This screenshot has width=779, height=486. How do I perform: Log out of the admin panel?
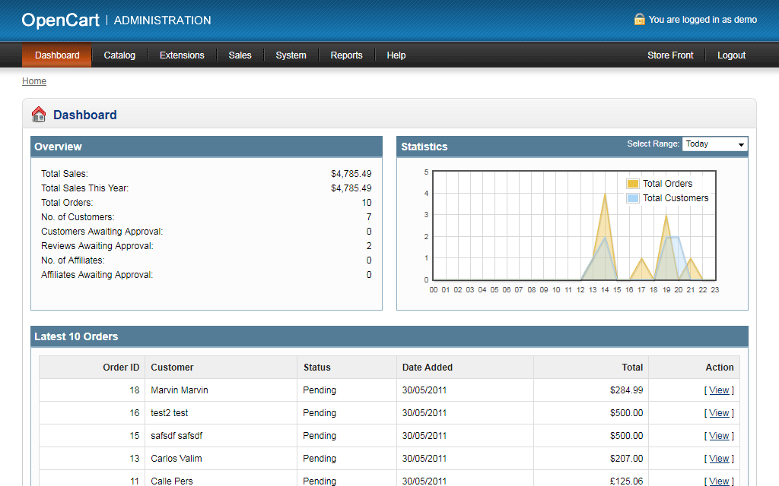(731, 55)
